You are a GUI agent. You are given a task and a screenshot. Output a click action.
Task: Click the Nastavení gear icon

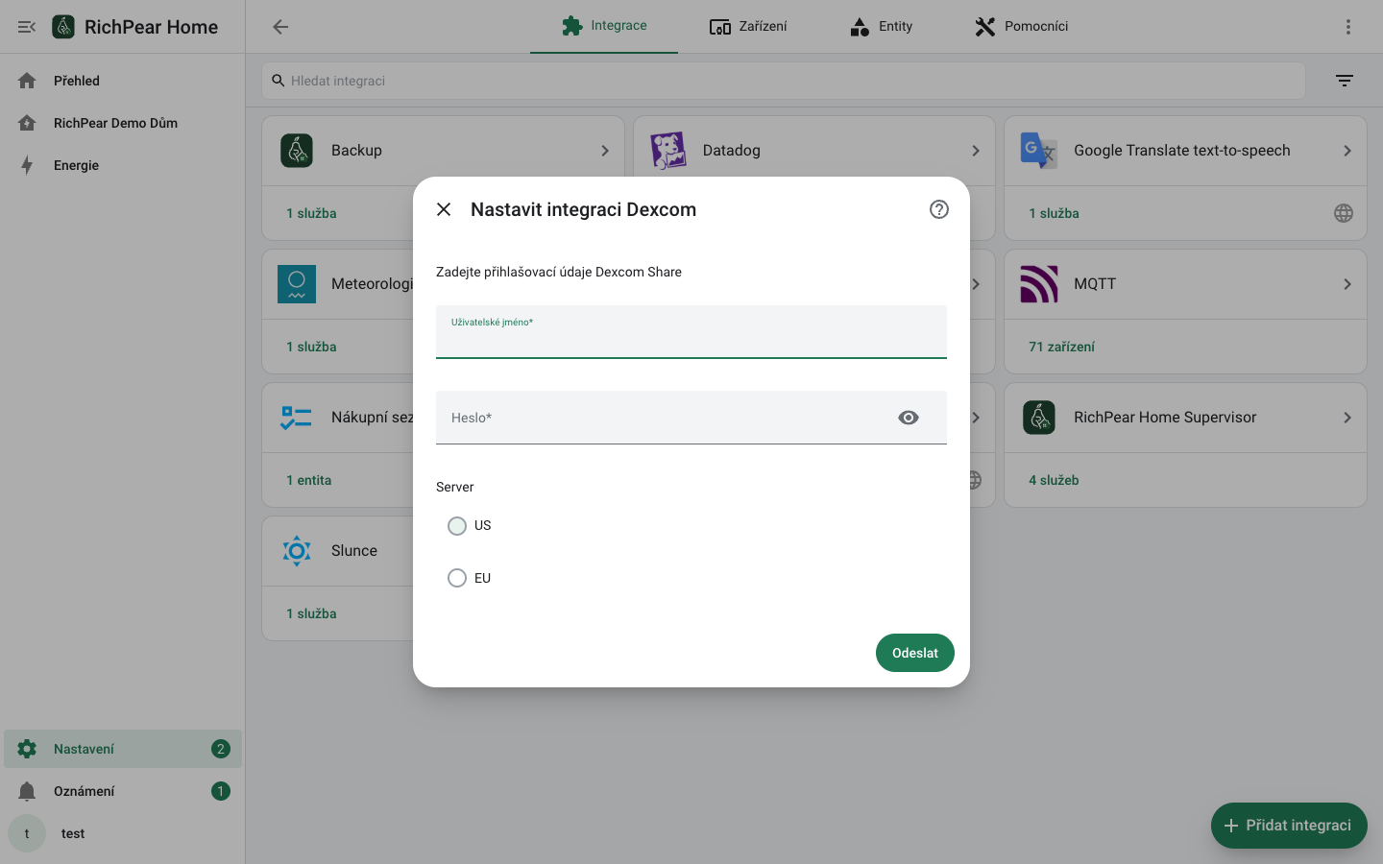pyautogui.click(x=27, y=749)
